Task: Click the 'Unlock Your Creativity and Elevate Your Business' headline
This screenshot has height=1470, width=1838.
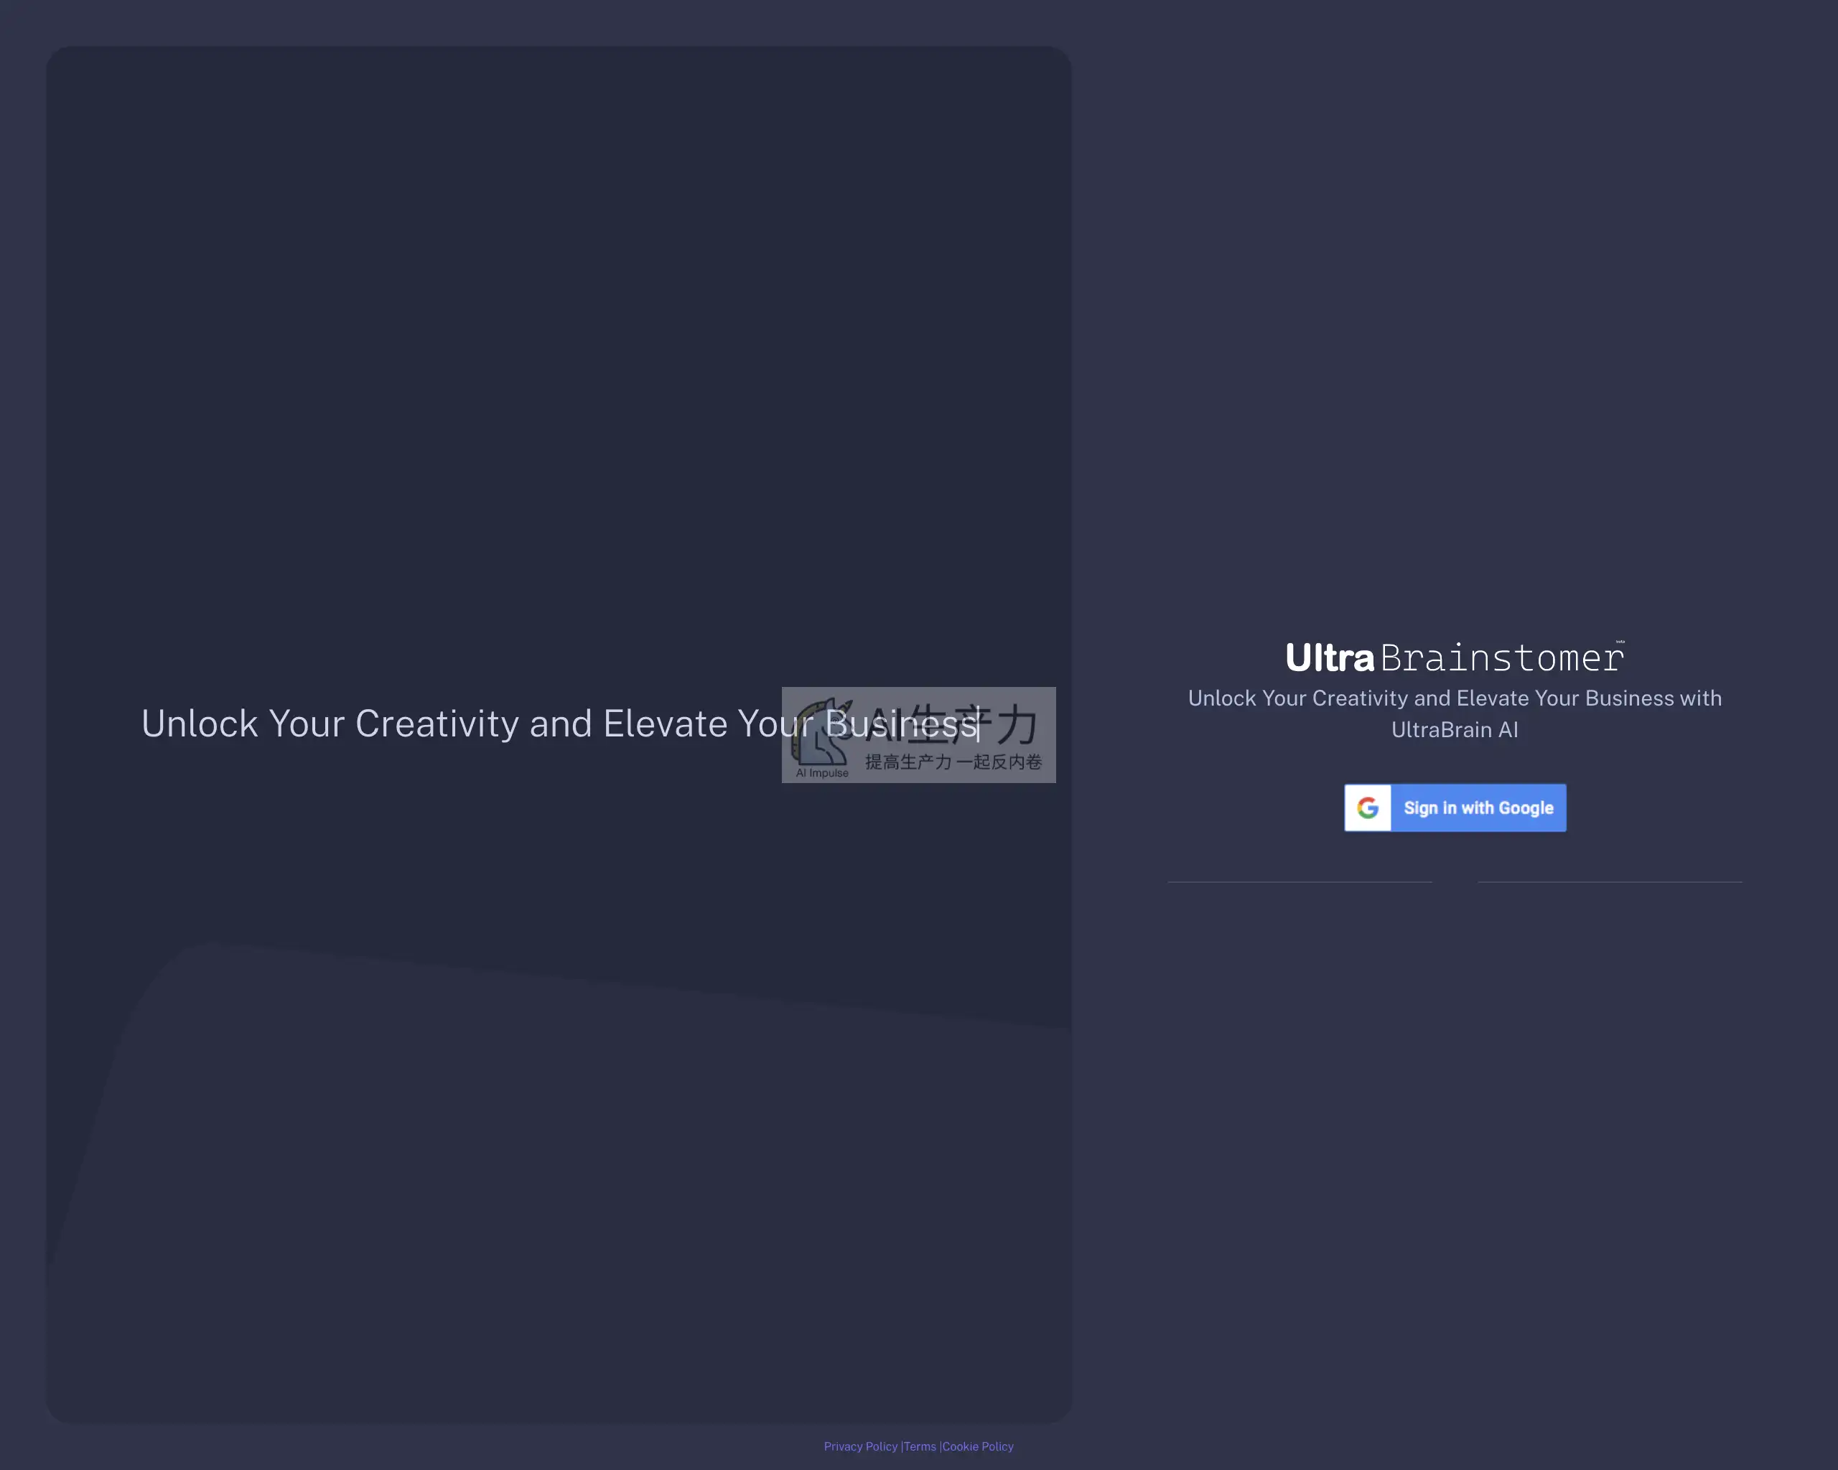Action: [x=559, y=724]
